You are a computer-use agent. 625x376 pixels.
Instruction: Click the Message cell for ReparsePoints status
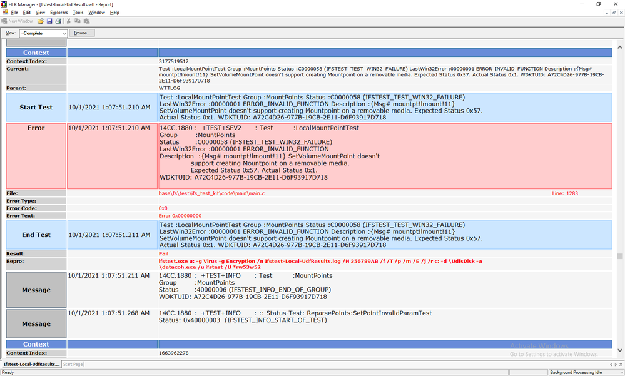click(x=36, y=324)
